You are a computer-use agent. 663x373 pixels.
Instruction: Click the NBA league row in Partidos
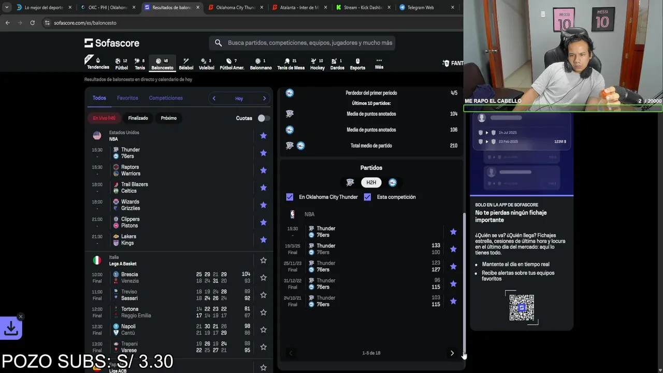pyautogui.click(x=371, y=214)
